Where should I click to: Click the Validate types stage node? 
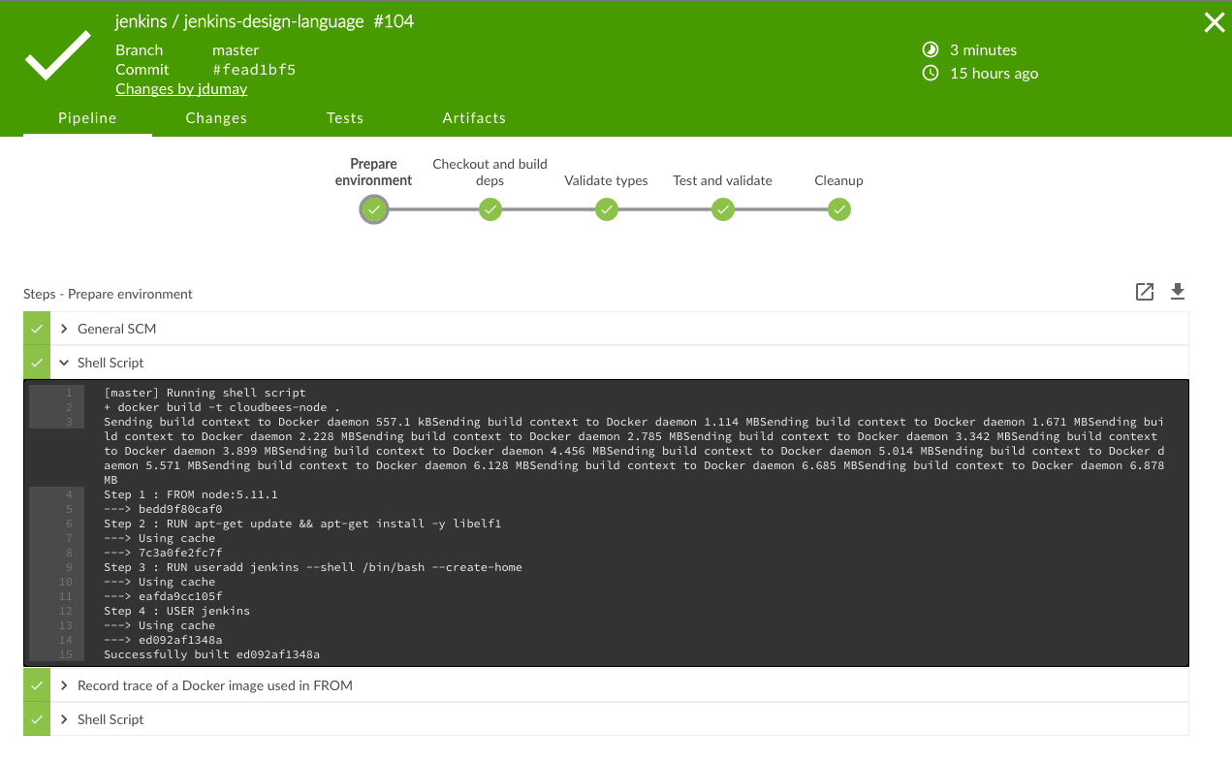tap(607, 209)
